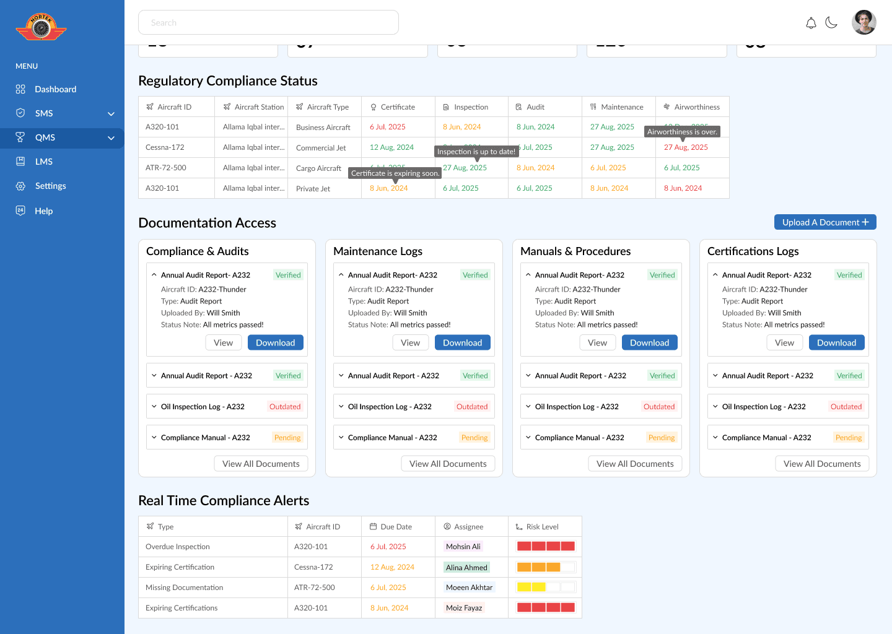Download document in Compliance & Audits card
Image resolution: width=892 pixels, height=634 pixels.
[276, 343]
